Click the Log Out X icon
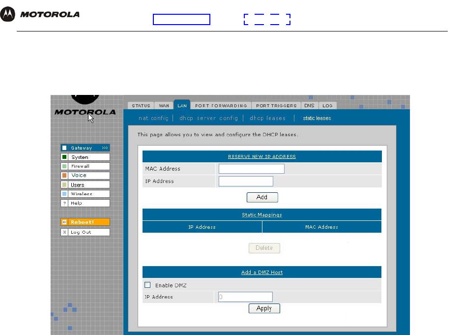This screenshot has width=462, height=335. 64,232
